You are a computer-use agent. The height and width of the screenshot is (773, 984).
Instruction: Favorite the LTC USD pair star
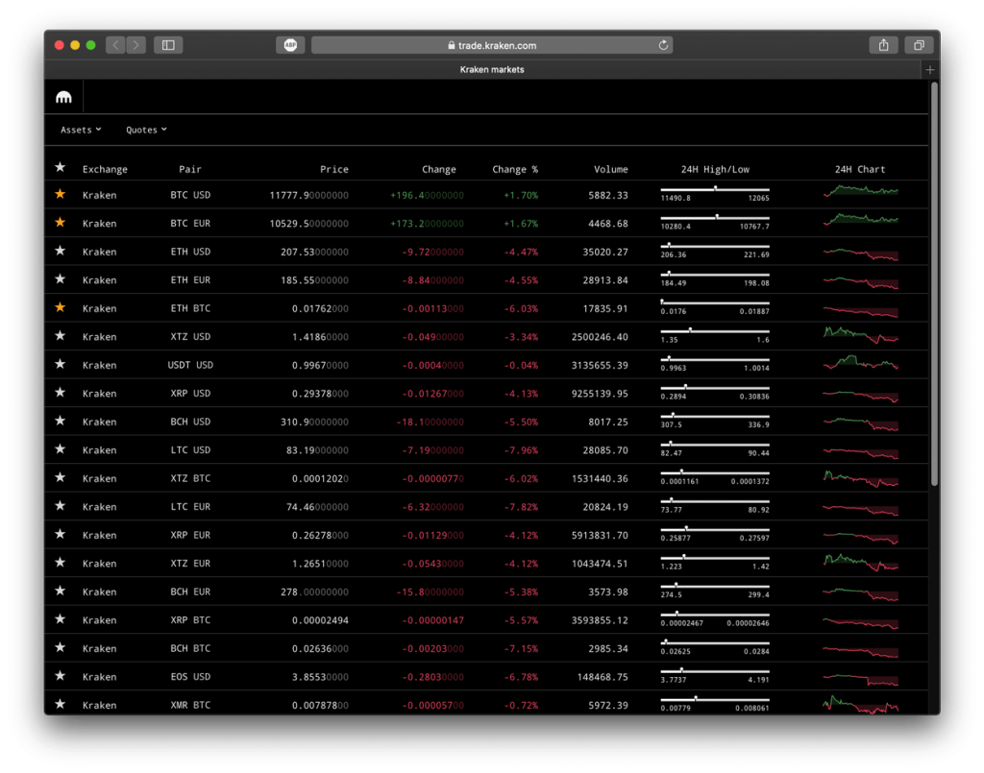61,449
